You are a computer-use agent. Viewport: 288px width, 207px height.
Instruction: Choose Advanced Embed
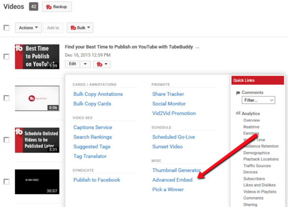point(172,180)
